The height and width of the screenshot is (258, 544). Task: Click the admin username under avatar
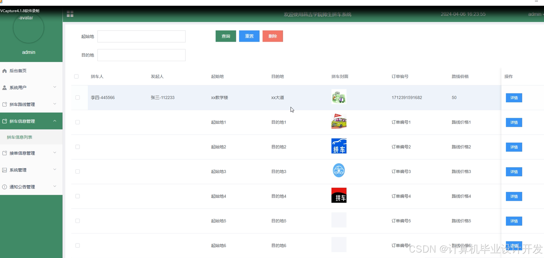point(29,52)
